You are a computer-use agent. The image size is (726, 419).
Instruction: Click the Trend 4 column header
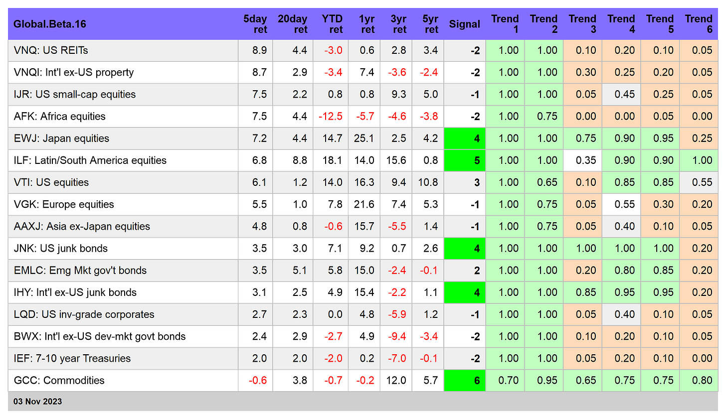point(621,24)
